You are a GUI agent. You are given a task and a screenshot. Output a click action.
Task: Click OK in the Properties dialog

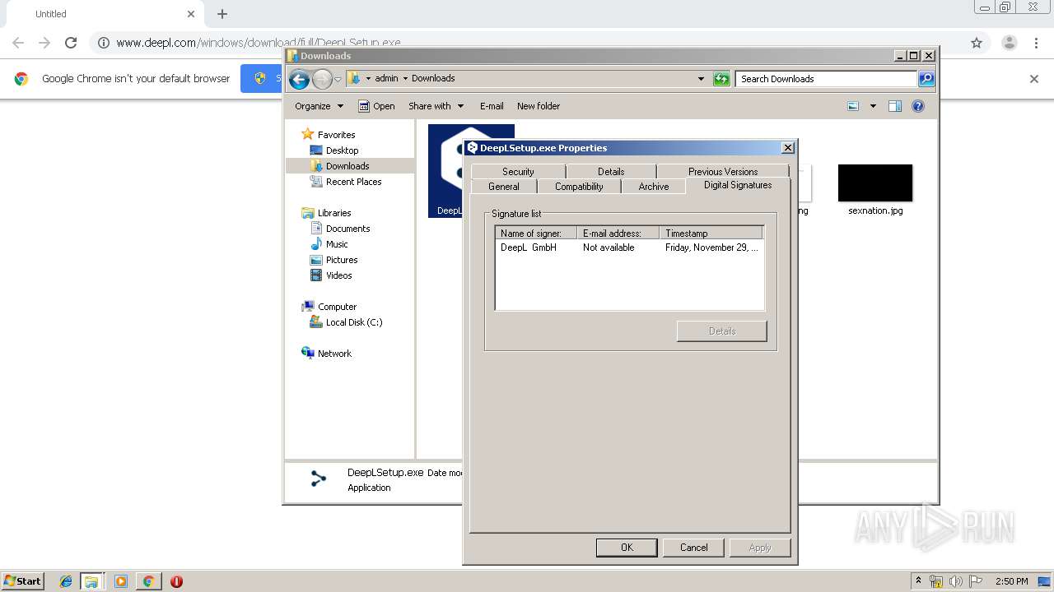pos(627,548)
